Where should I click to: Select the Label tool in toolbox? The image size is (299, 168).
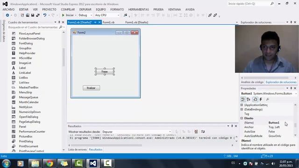click(22, 68)
